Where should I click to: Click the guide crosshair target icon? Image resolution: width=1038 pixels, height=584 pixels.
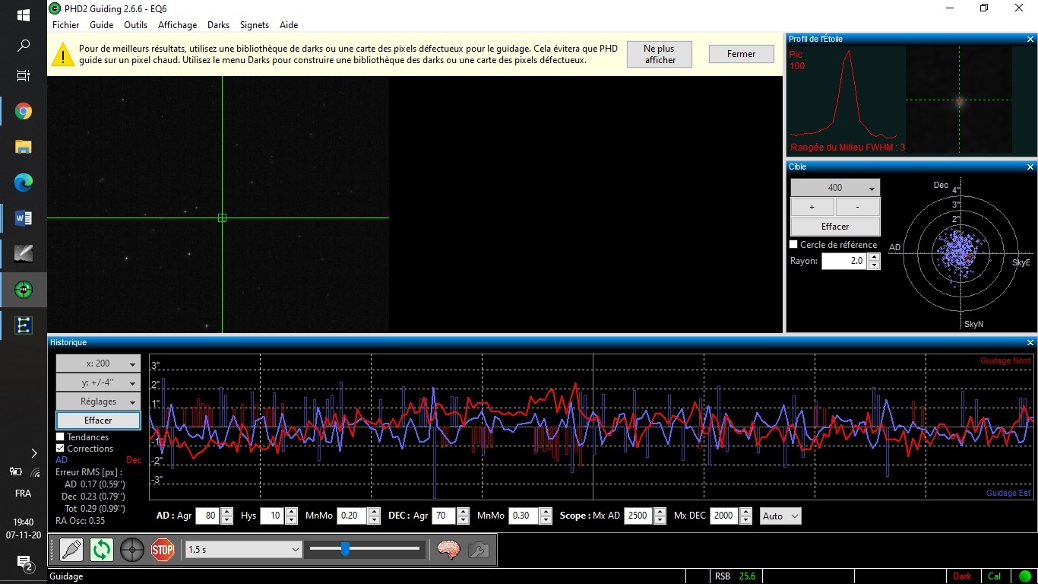pyautogui.click(x=132, y=549)
